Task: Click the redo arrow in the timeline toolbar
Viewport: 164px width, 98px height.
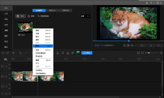Action: click(x=7, y=53)
